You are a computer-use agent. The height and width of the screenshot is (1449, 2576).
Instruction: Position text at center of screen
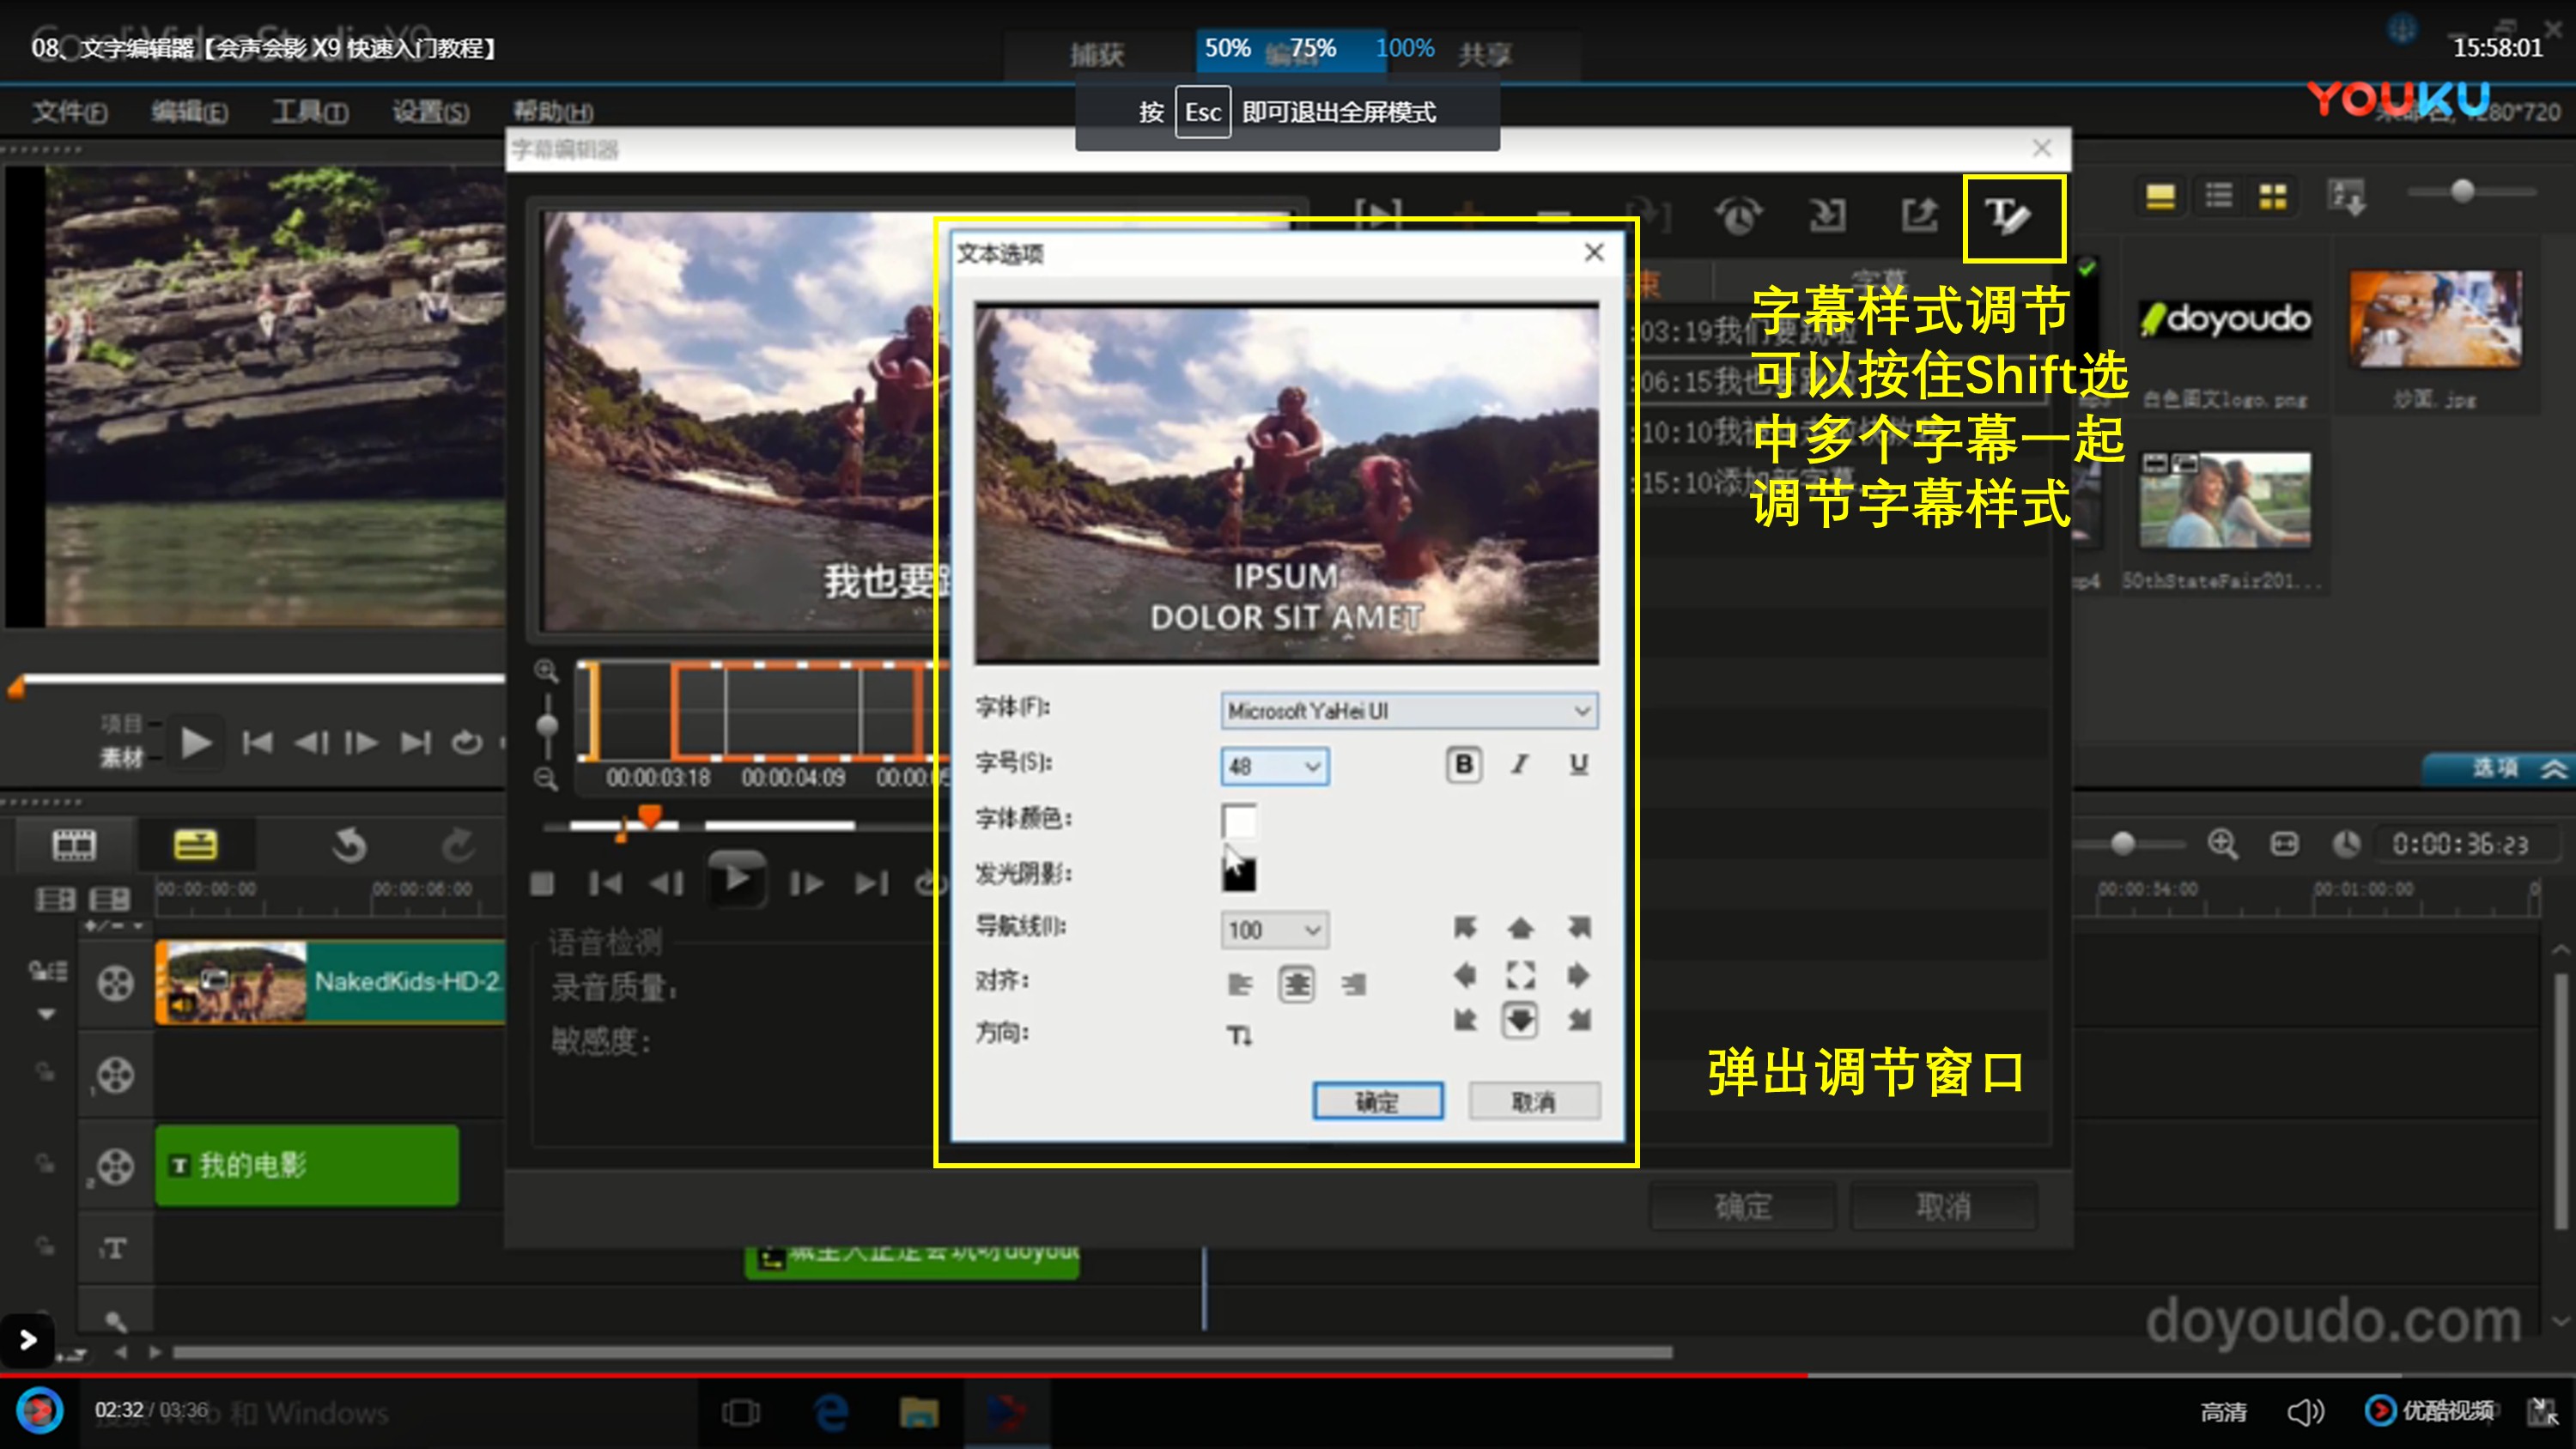pyautogui.click(x=1520, y=975)
